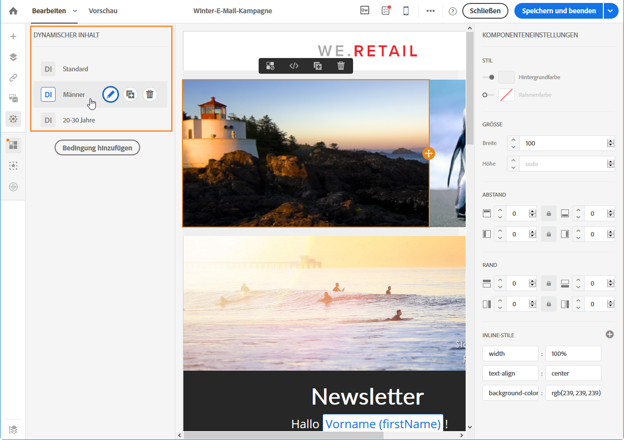Toggle the Hintergrundfarbe switch

click(488, 77)
